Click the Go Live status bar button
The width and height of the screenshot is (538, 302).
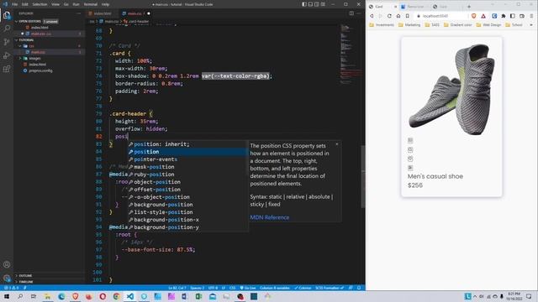pyautogui.click(x=248, y=288)
